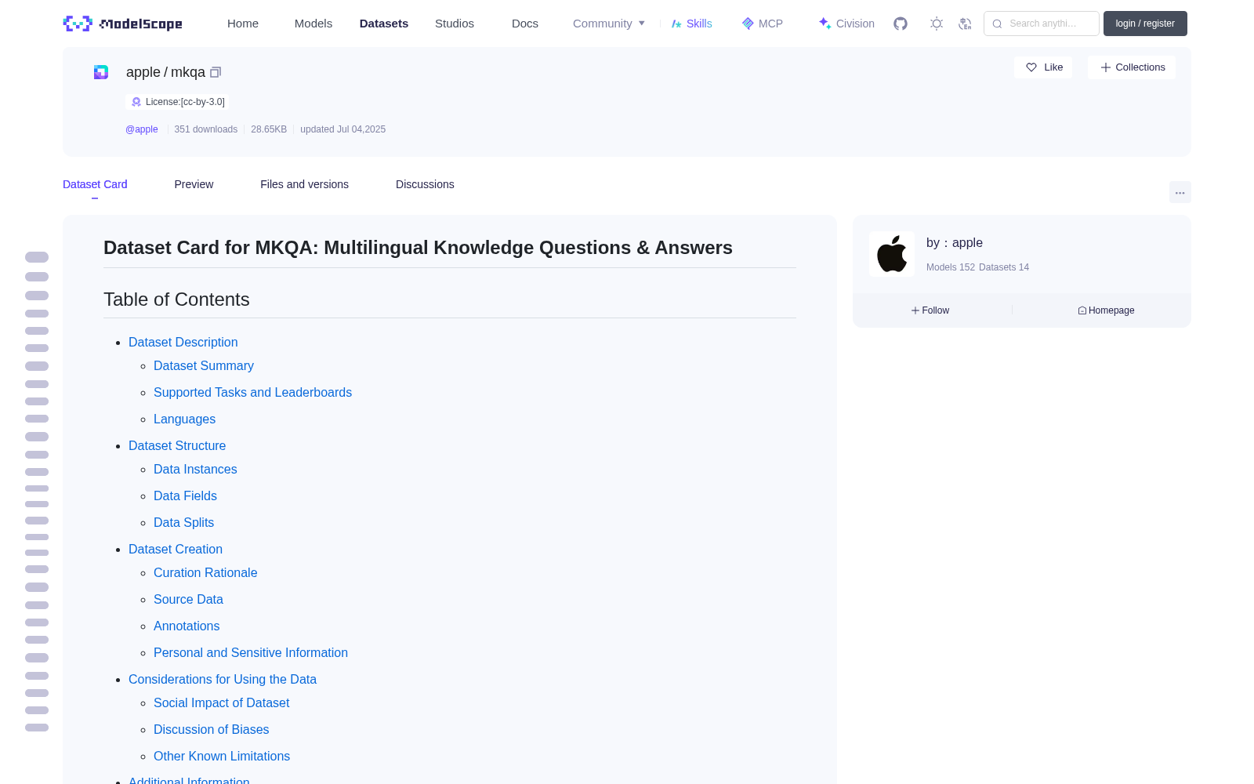Jump to Annotations section
The width and height of the screenshot is (1254, 784).
point(187,626)
